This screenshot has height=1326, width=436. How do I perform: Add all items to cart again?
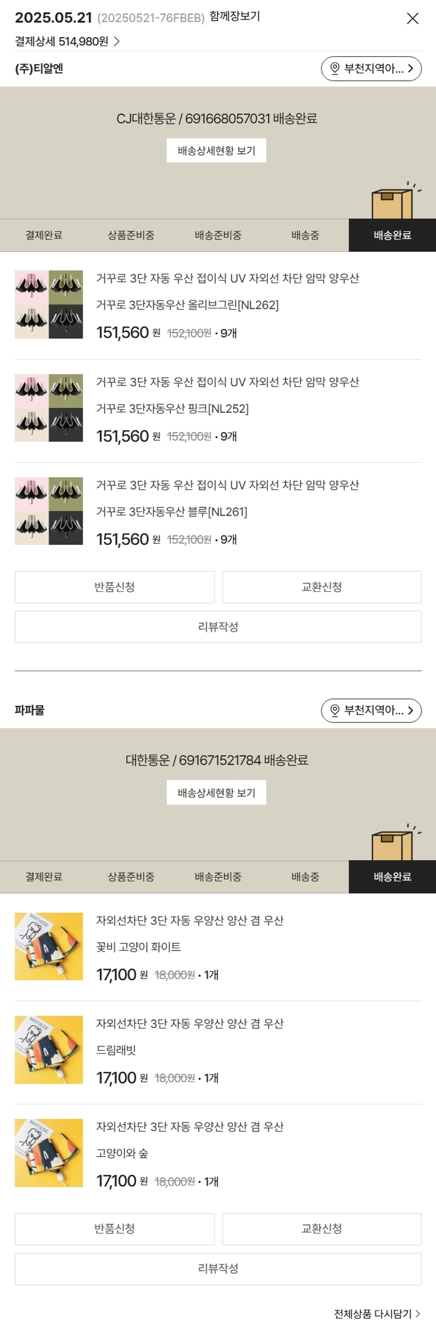pos(377,1314)
